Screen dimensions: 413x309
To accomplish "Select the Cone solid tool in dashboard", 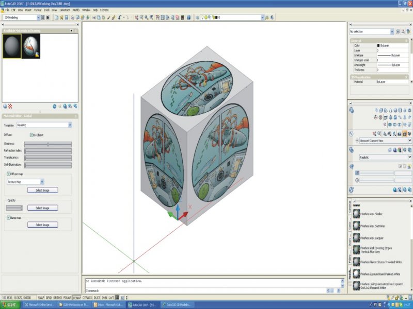I will [391, 110].
